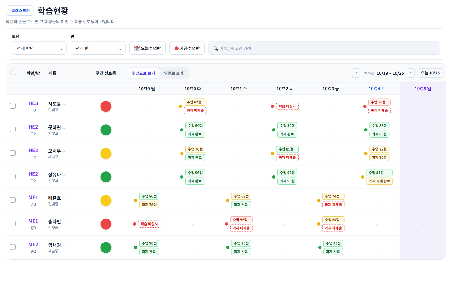Switch to 주간으로 보기 tab
Viewport: 452px width, 282px height.
(143, 73)
